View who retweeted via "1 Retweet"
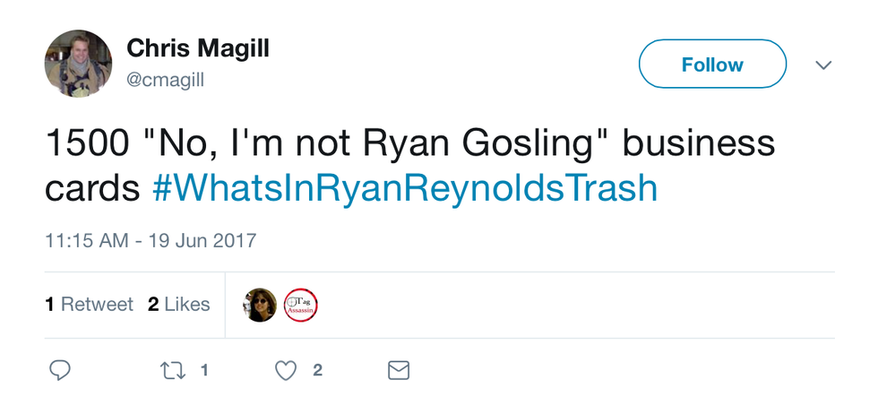Image resolution: width=878 pixels, height=414 pixels. [89, 305]
